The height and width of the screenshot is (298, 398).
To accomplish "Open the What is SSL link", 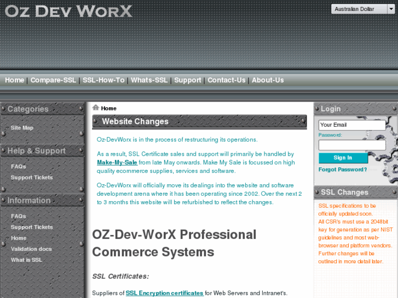I will point(26,260).
